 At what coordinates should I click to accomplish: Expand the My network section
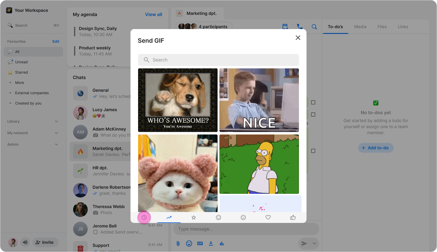tap(56, 133)
